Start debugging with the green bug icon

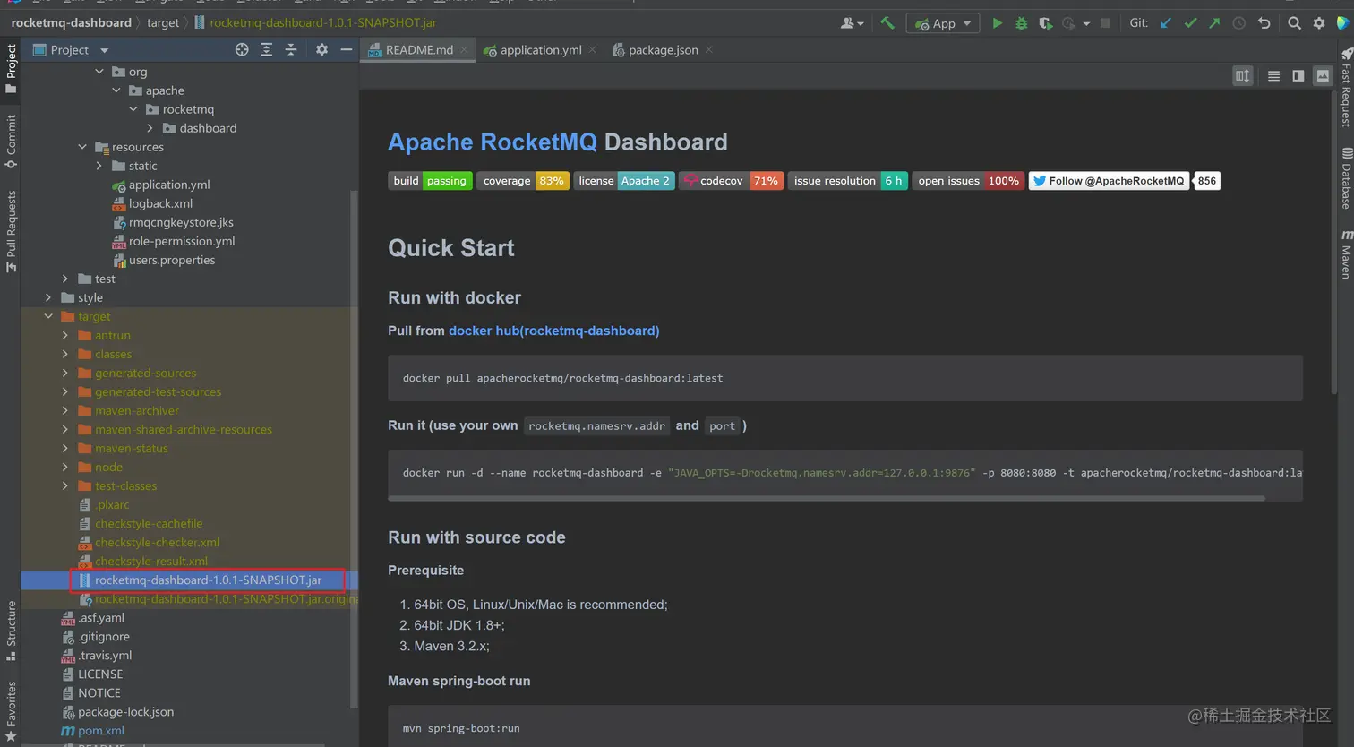coord(1021,23)
